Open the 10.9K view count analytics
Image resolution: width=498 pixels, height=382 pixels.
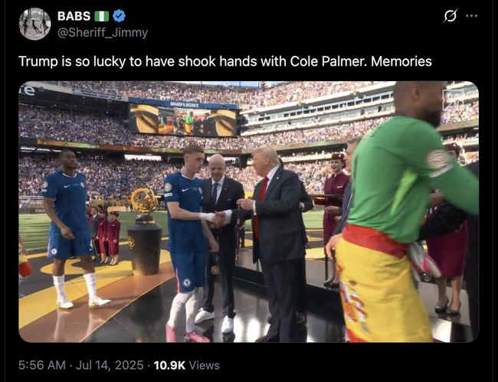coord(169,365)
